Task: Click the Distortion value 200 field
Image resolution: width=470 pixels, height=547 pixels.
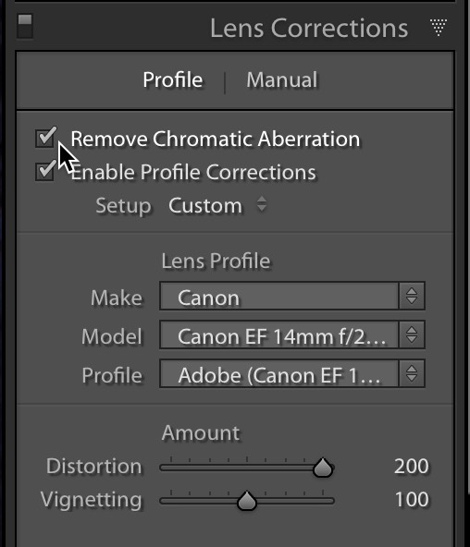Action: coord(412,466)
